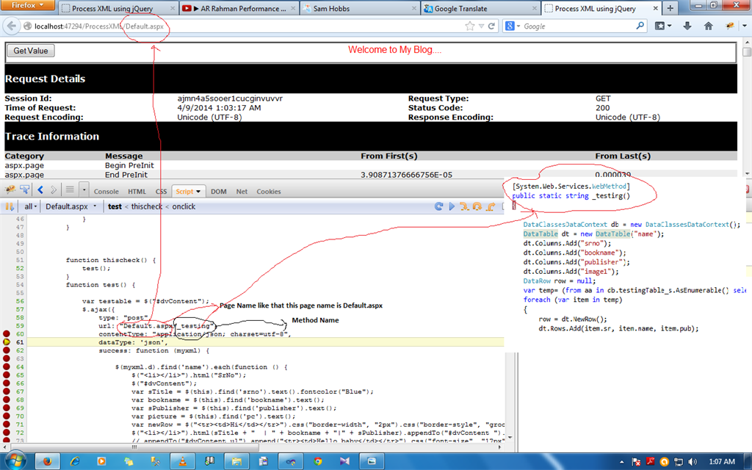Switch to AR Rahman Performance YouTube tab
Screen dimensions: 752x470
click(239, 8)
